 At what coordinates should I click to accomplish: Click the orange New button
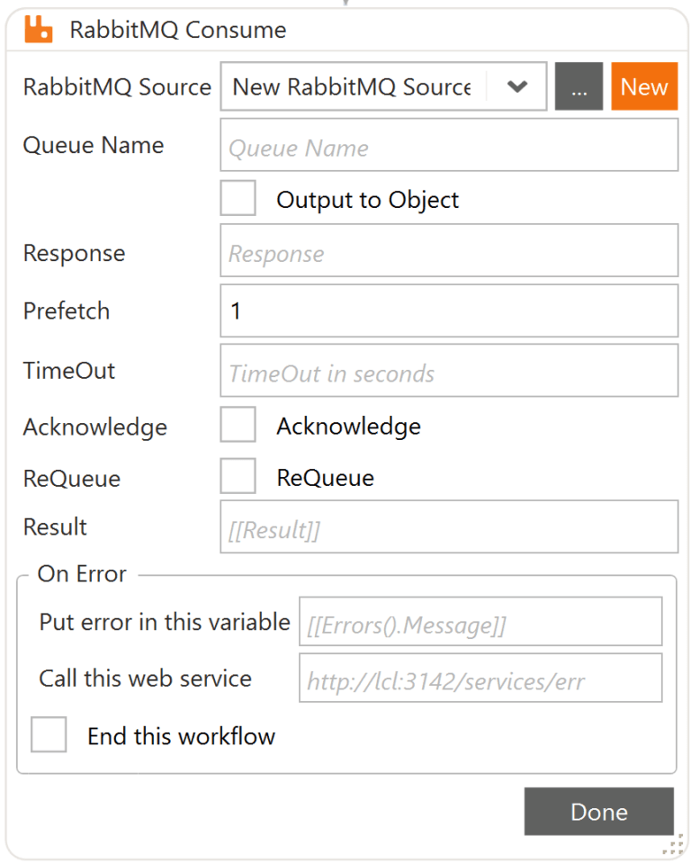point(644,86)
